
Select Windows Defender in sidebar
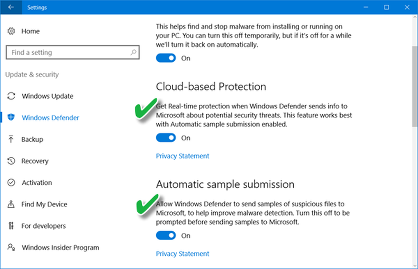coord(51,118)
